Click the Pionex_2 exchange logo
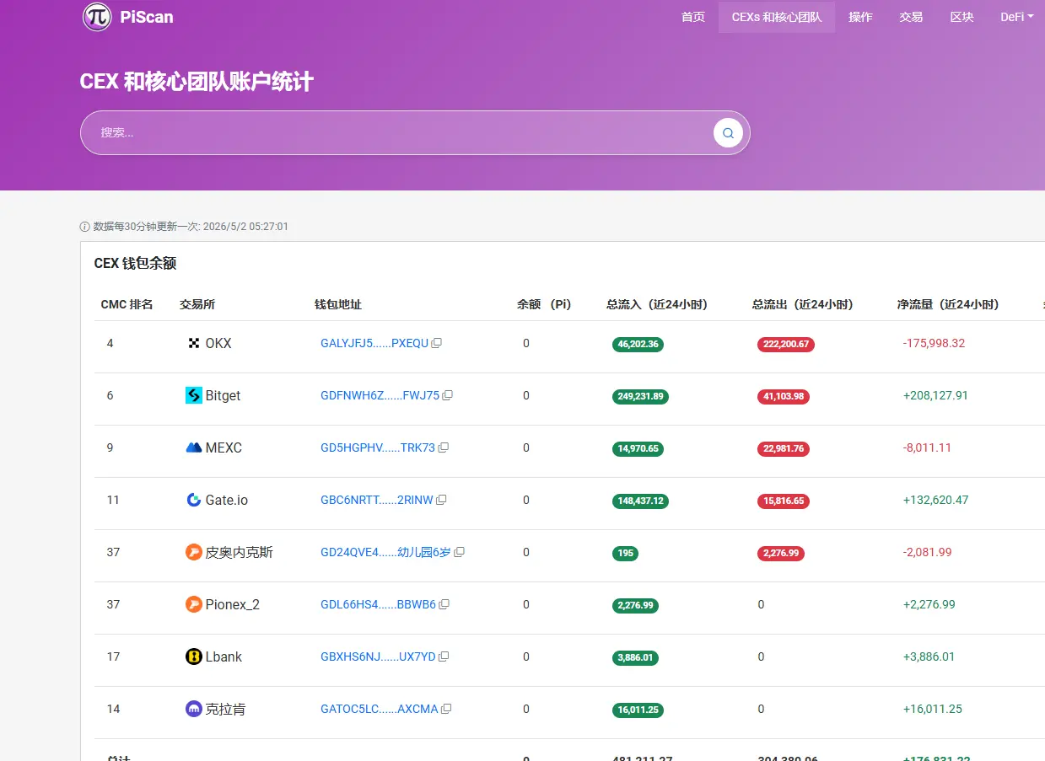 [194, 604]
